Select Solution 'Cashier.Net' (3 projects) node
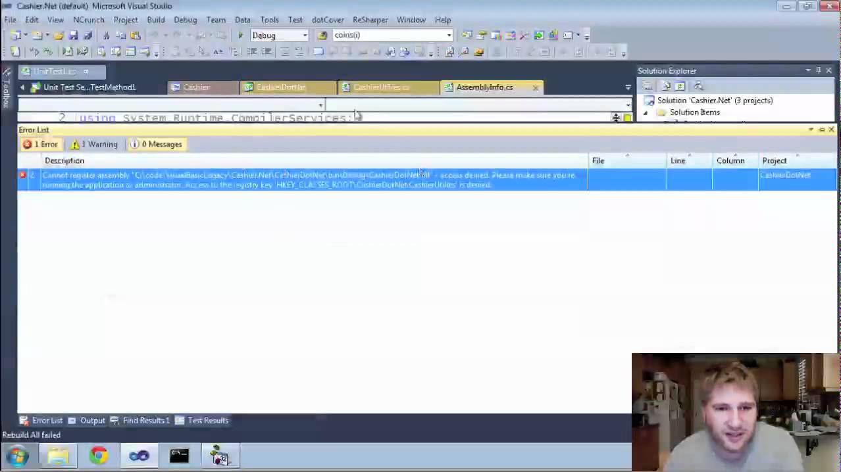The image size is (841, 472). click(715, 101)
